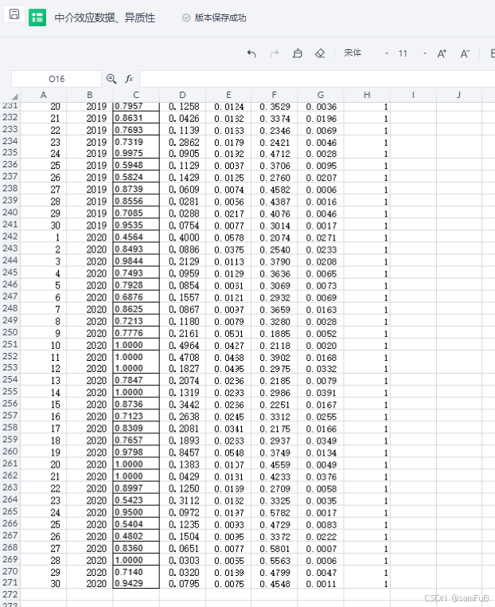Click the fx insert function icon
Screen dimensions: 495x607
(129, 79)
